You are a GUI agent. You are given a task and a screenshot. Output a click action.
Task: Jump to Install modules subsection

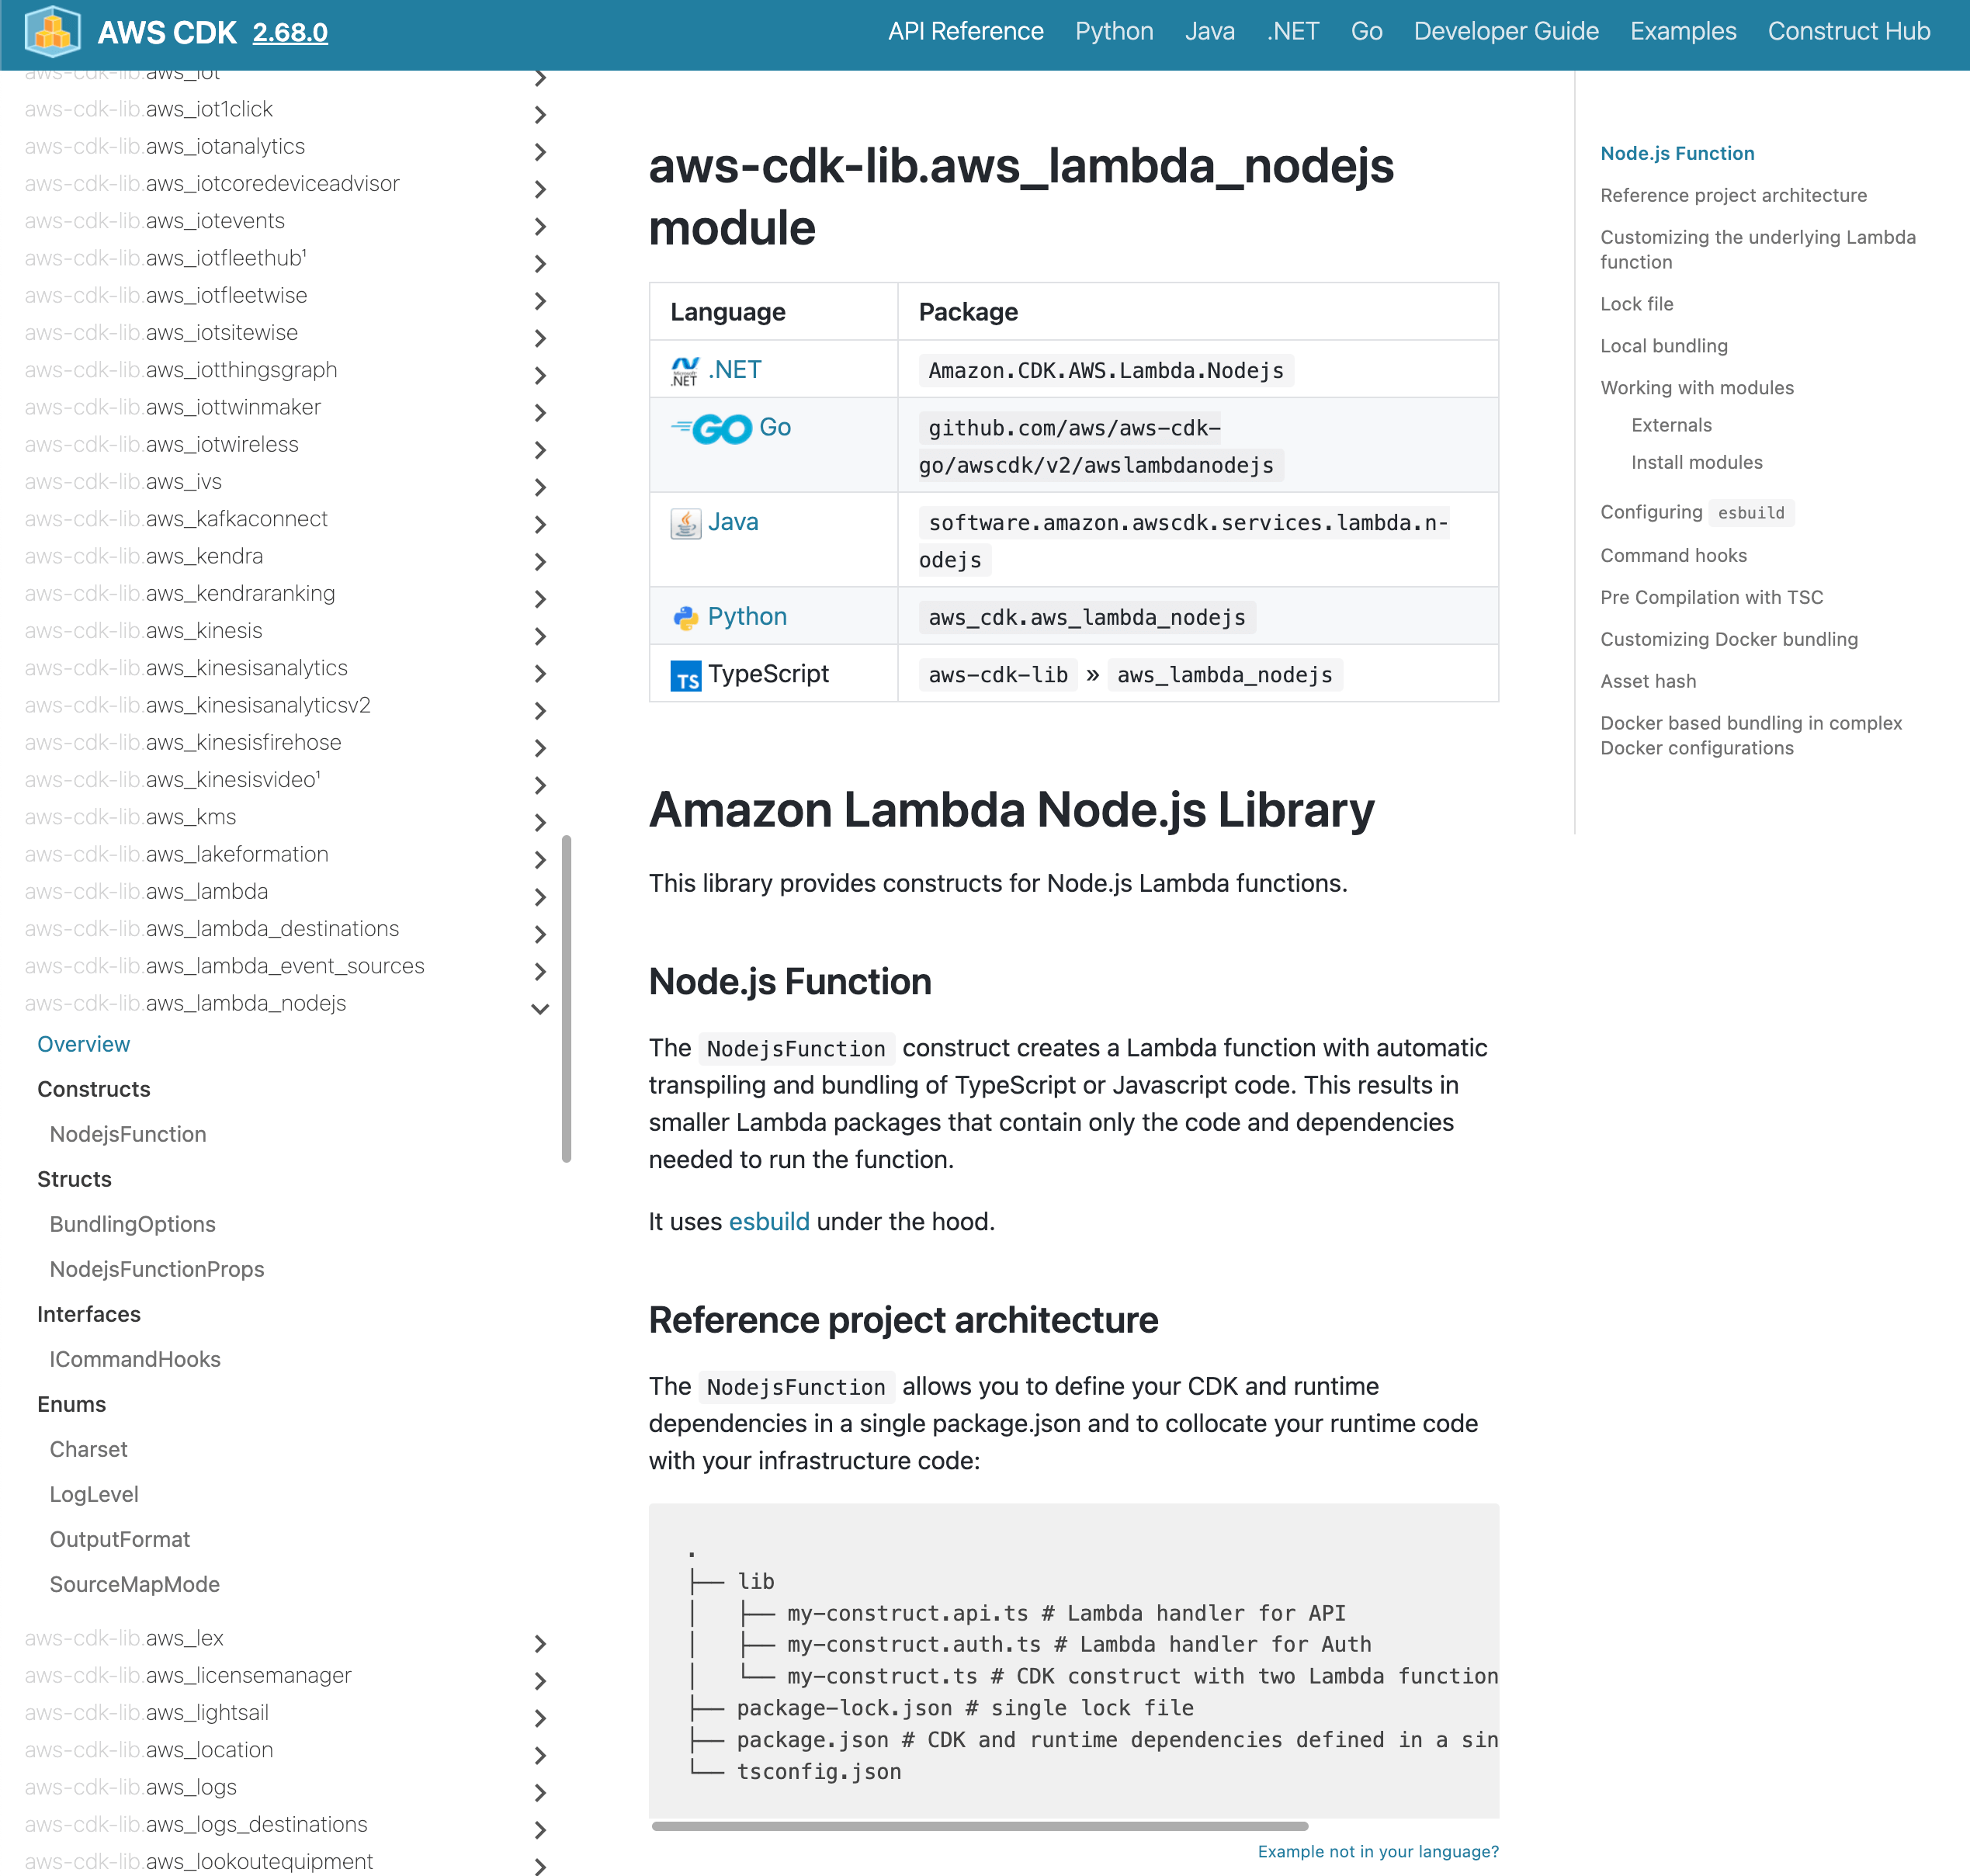coord(1697,462)
